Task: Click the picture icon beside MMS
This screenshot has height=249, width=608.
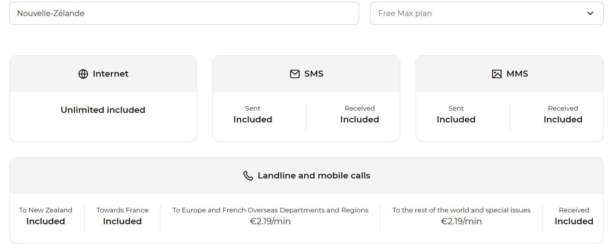Action: coord(497,74)
